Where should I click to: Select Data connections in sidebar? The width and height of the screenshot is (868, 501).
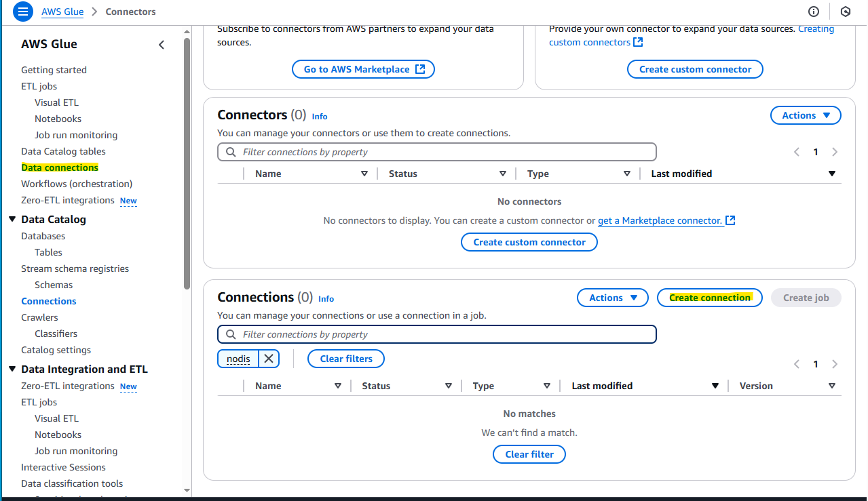(x=60, y=167)
